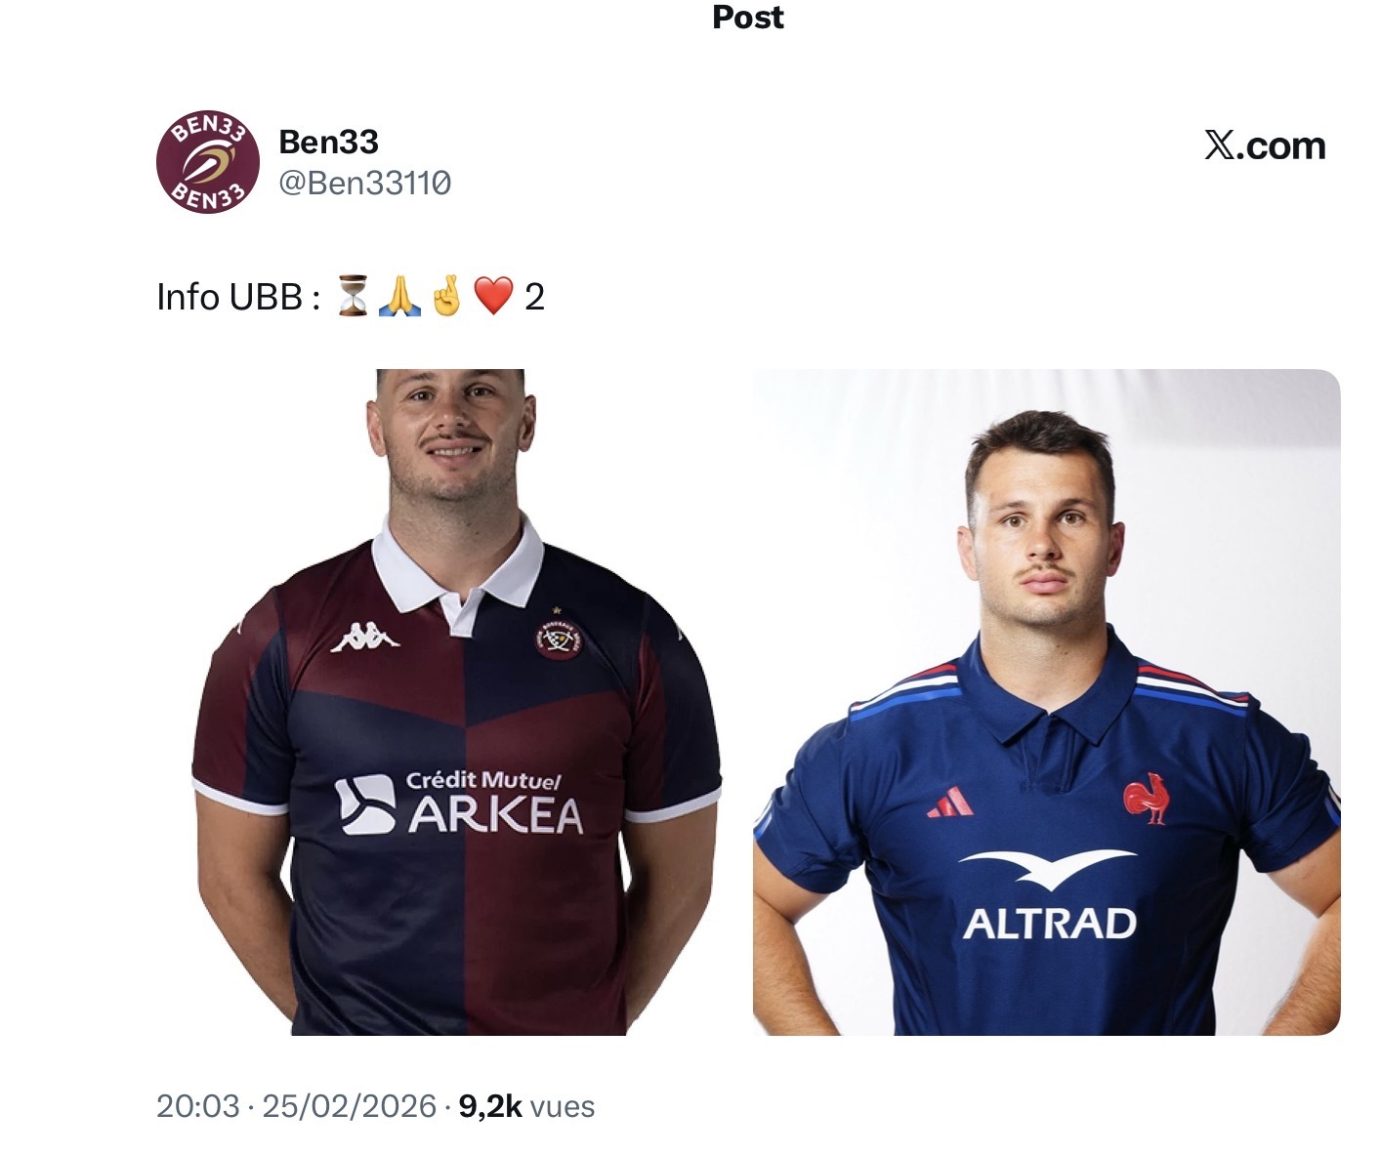Click the crossed fingers emoji
This screenshot has height=1154, width=1381.
446,296
